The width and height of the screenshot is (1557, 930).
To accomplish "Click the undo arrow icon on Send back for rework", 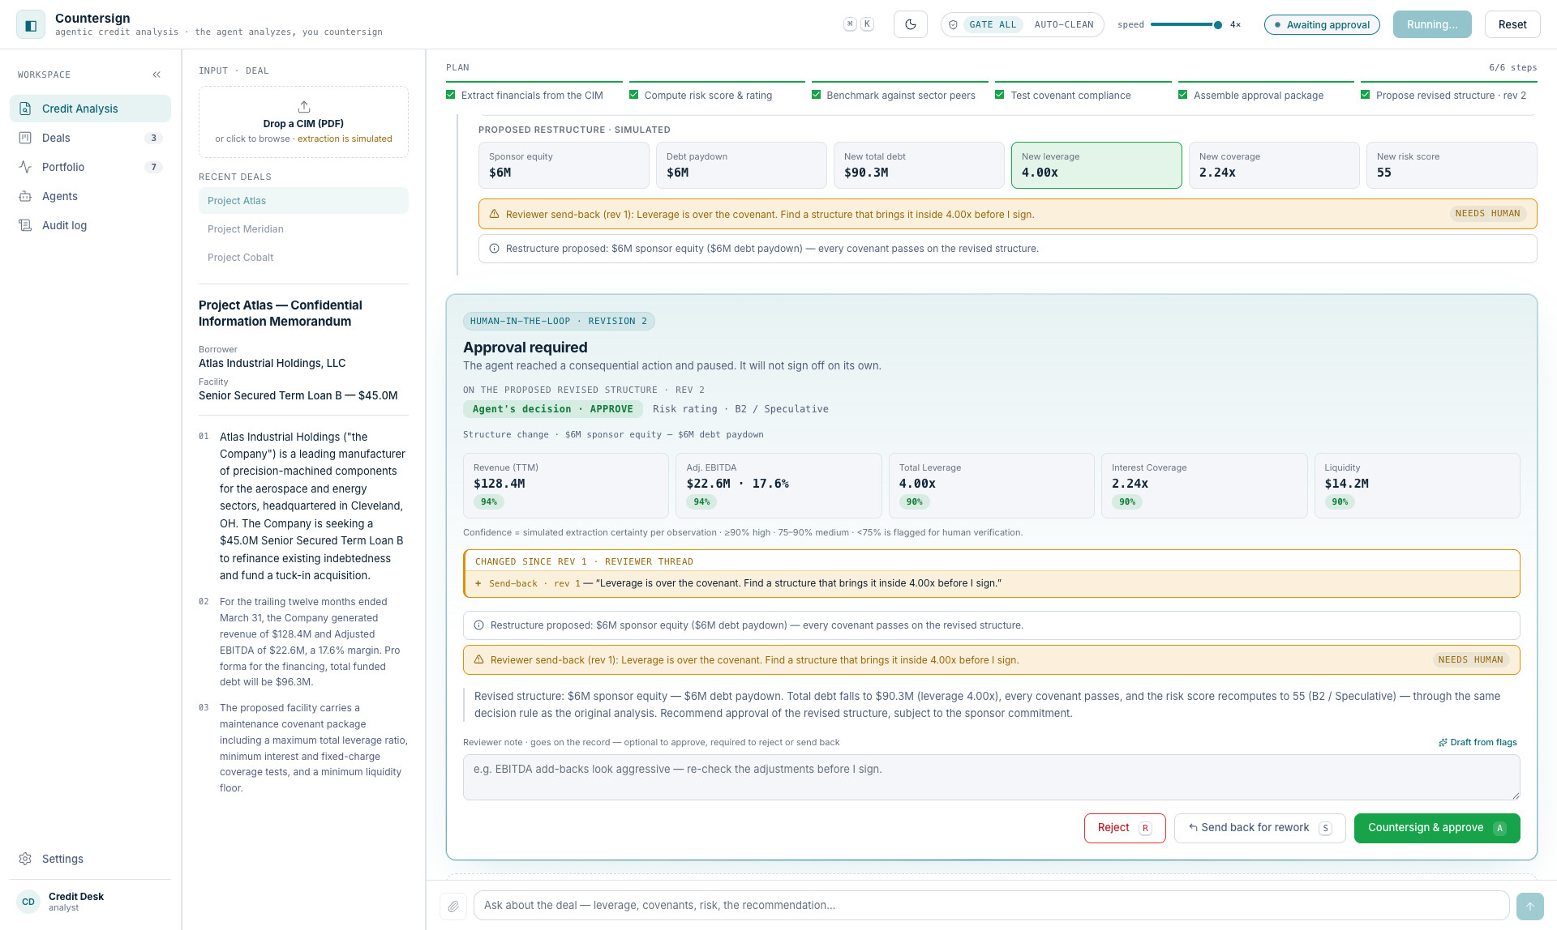I will 1193,828.
